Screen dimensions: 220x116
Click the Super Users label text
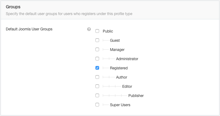click(120, 105)
